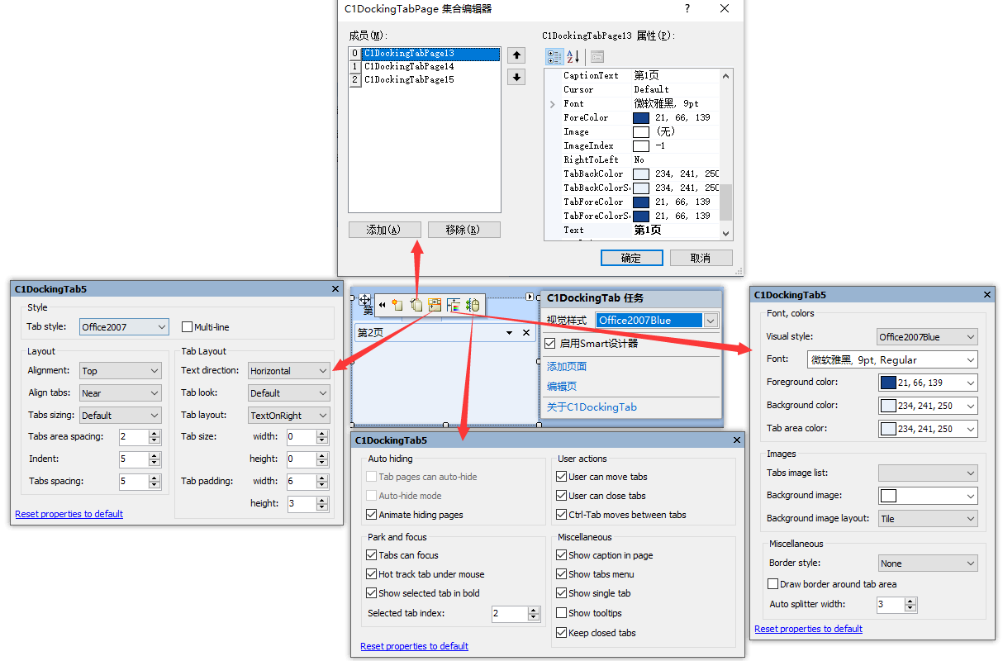The width and height of the screenshot is (1003, 661).
Task: Open the Text direction dropdown
Action: (289, 371)
